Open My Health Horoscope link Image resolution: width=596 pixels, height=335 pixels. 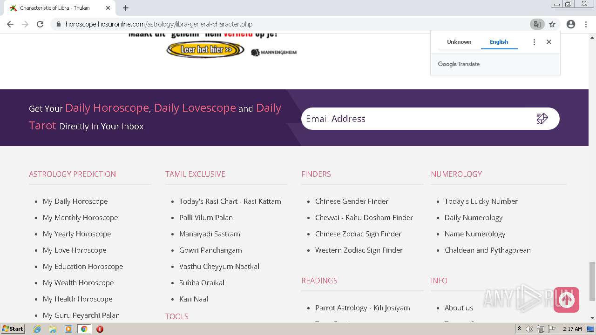point(77,299)
